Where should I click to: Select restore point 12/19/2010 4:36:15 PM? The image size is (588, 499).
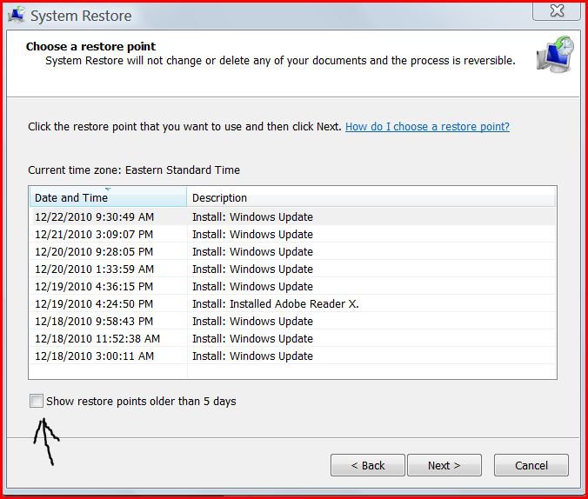point(292,286)
